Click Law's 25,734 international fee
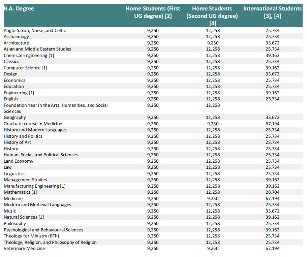Viewport: 307px width, 257px height. click(272, 167)
